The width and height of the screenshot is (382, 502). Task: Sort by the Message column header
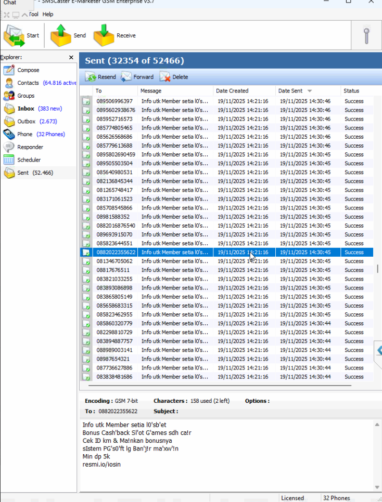175,91
